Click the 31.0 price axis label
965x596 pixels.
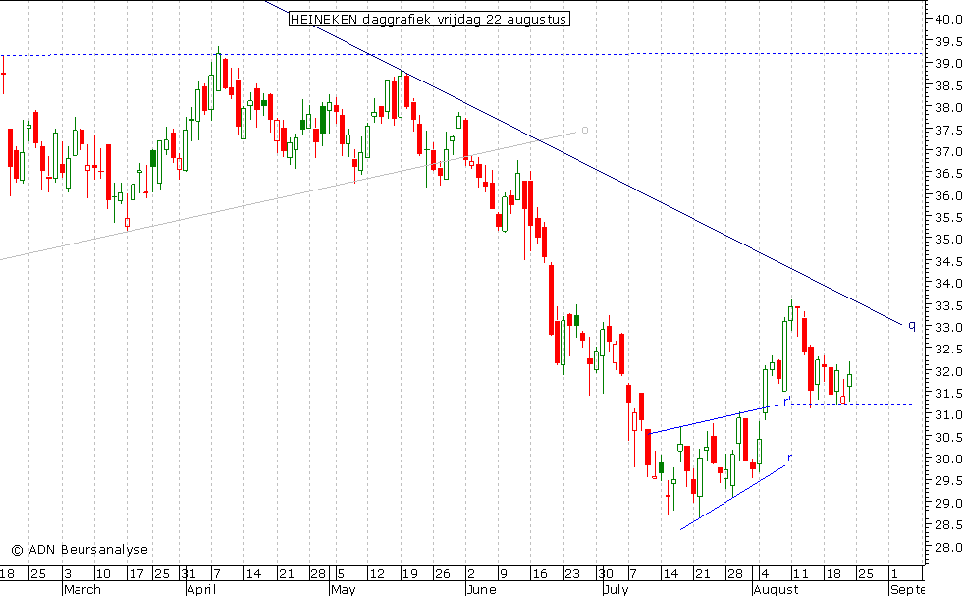[948, 415]
